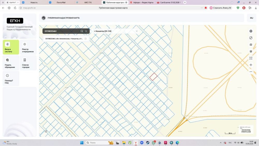This screenshot has height=146, width=259.
Task: Open Реестр очередников tile
Action: (x=28, y=47)
